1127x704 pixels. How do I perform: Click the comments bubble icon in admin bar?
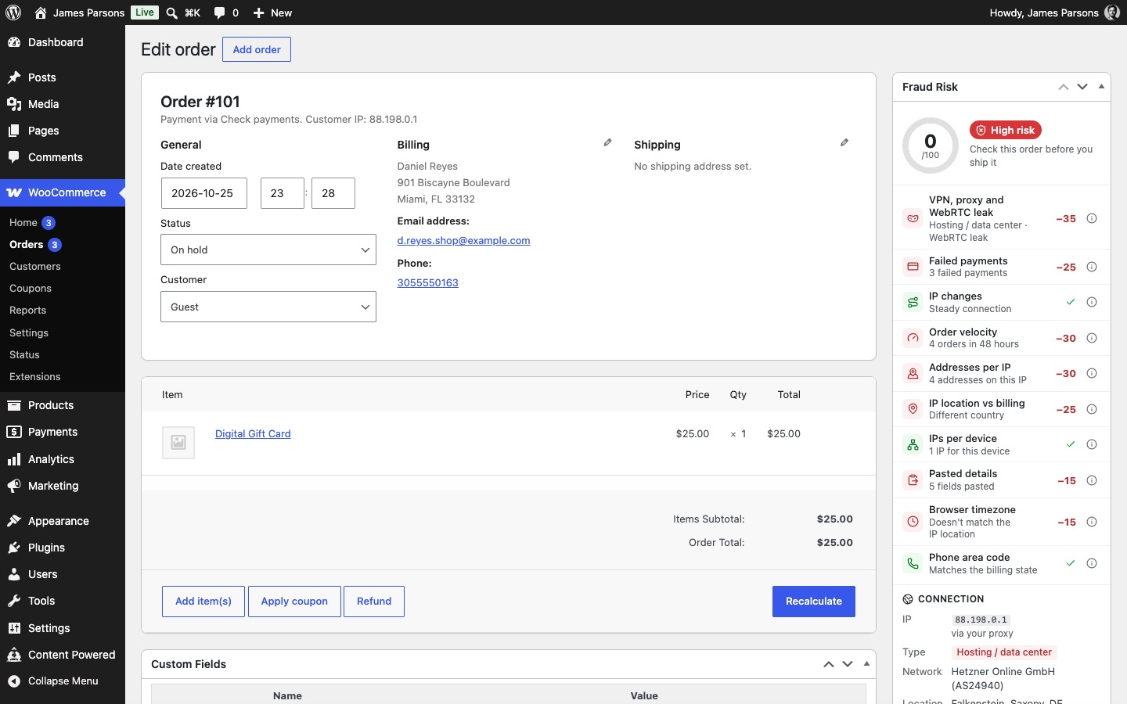219,13
